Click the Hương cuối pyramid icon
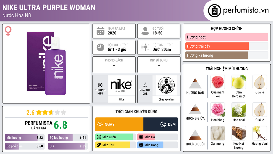Viewport: 273px width, 154px height. [x=195, y=135]
